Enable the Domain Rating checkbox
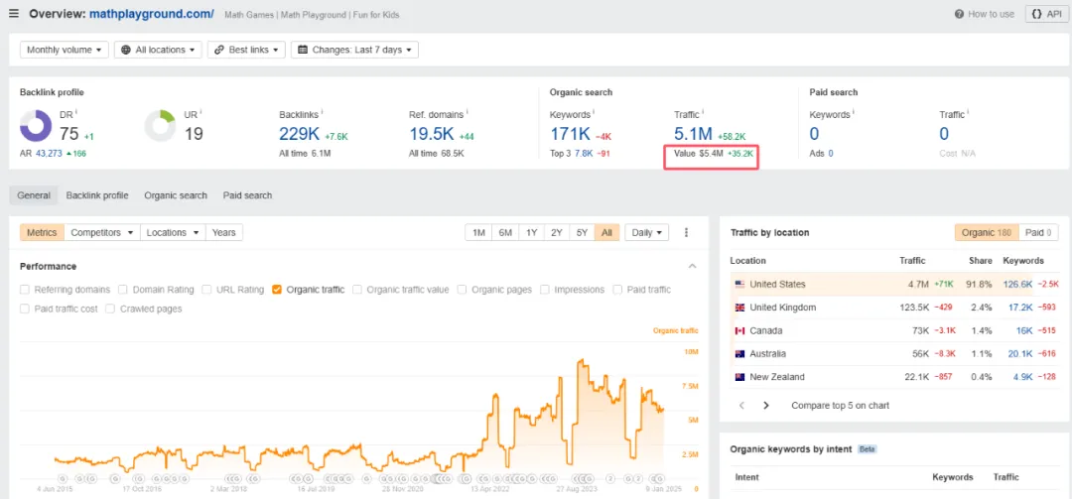The height and width of the screenshot is (499, 1072). point(123,290)
